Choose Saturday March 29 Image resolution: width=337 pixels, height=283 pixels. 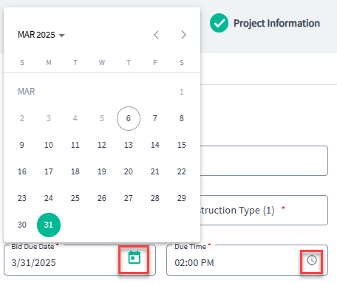click(x=182, y=198)
